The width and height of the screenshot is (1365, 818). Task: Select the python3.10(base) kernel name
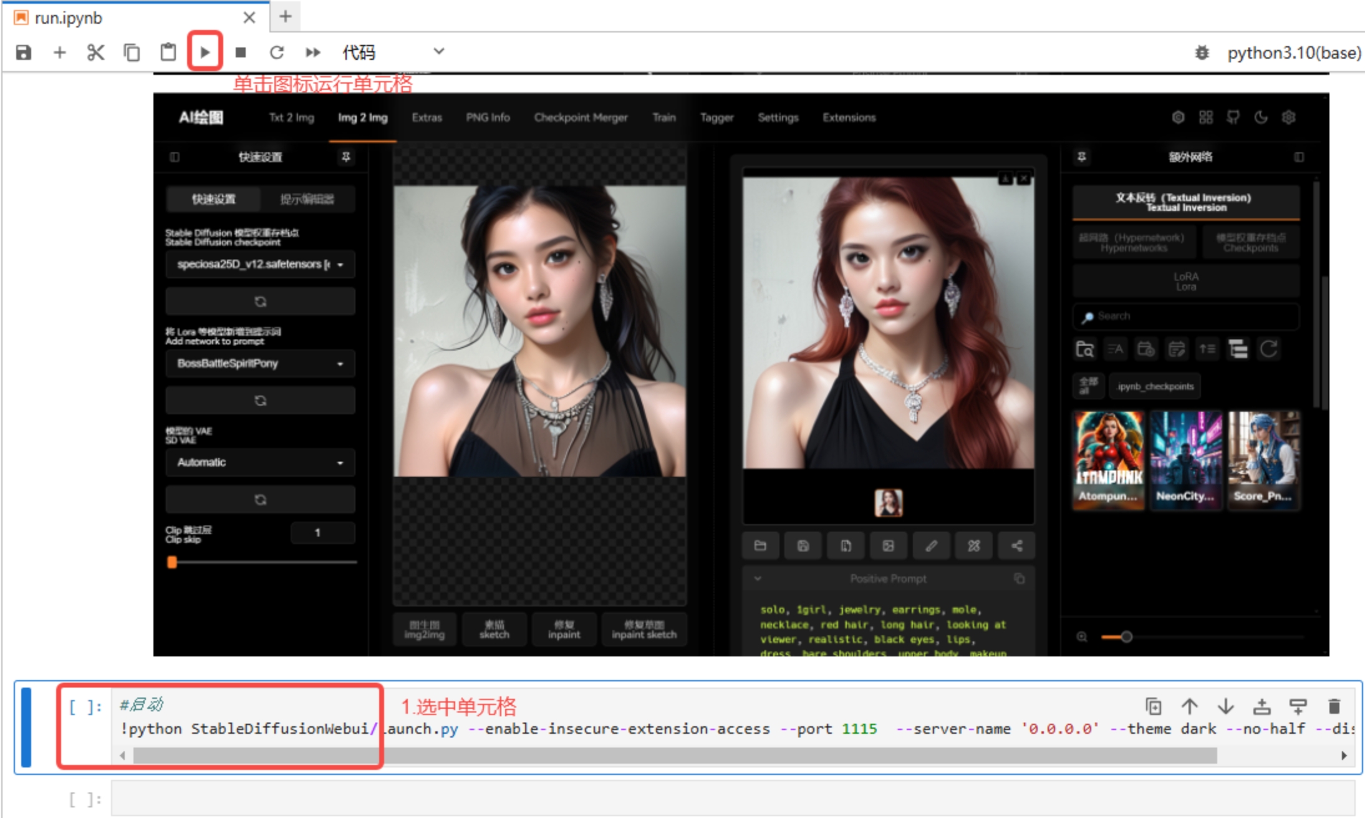point(1294,53)
